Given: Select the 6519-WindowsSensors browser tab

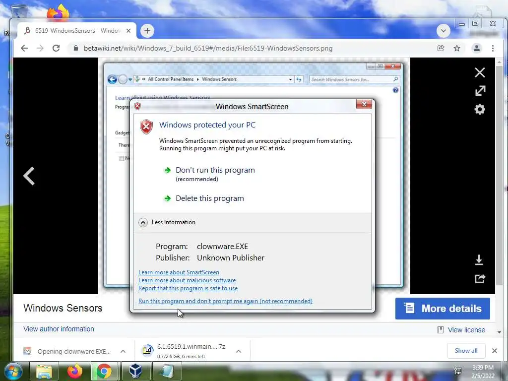Looking at the screenshot, I should [77, 31].
